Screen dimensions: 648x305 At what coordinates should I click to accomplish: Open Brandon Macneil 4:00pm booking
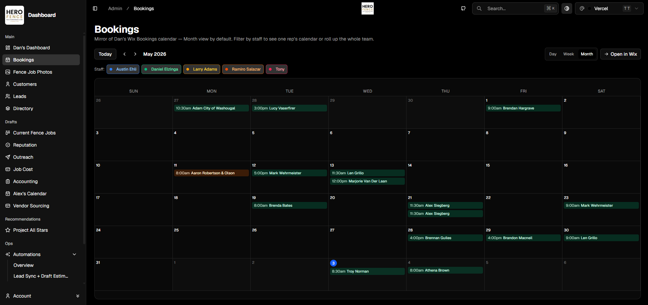click(x=523, y=238)
